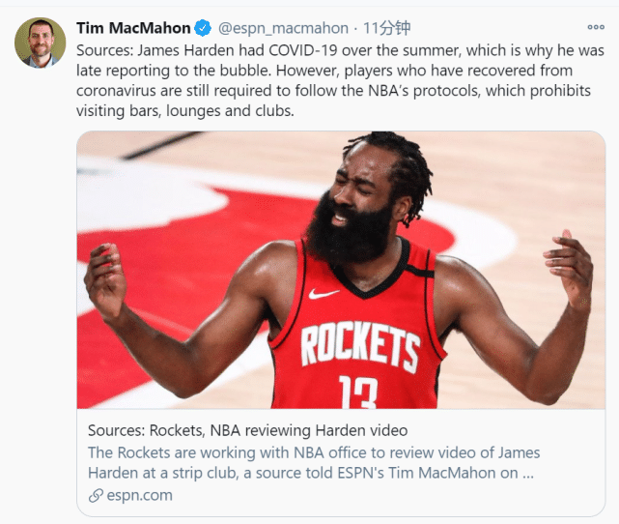Click jersey number 13 in the photo

click(358, 391)
